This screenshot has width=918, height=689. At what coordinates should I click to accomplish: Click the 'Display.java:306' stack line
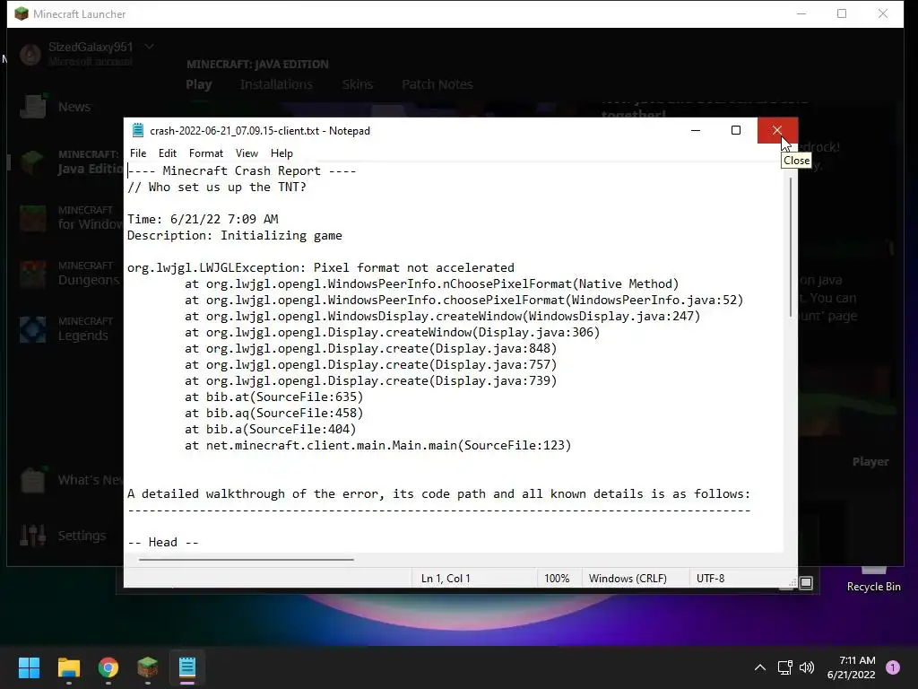(x=393, y=332)
